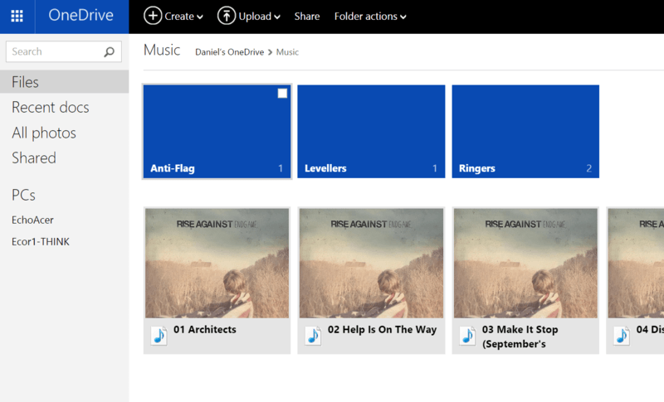Click music note icon for 03 Make It Stop
Screen dimensions: 664x402
click(468, 335)
